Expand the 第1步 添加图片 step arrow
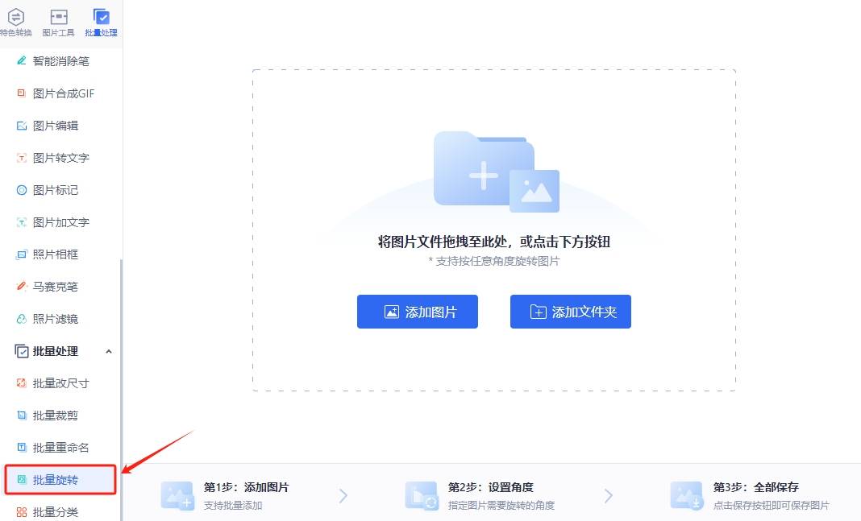This screenshot has height=521, width=861. [343, 495]
